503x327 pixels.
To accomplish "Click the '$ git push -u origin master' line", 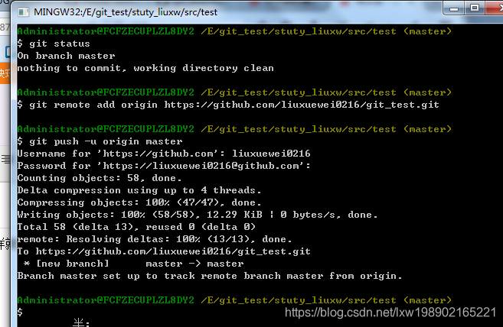I will click(x=100, y=141).
